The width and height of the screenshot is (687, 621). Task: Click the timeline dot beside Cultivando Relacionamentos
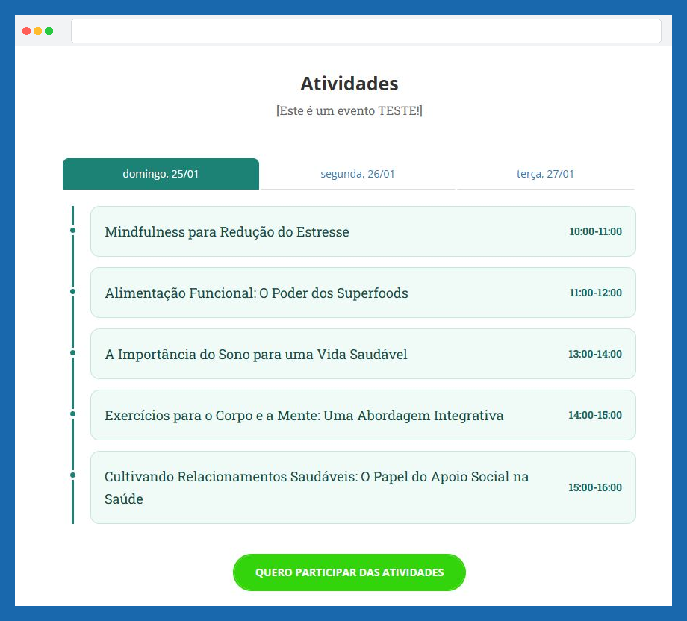[72, 475]
